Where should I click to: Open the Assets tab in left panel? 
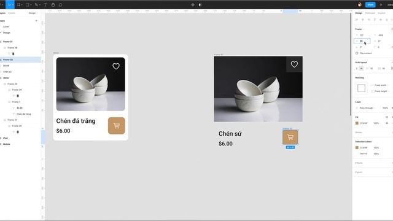point(12,13)
